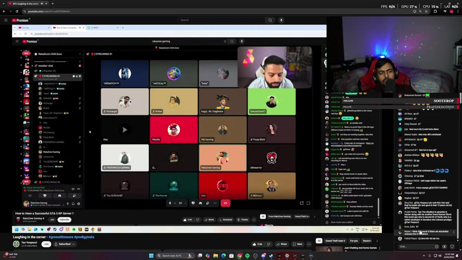Send a heart reaction in live chat
Viewport: 462px width, 260px height.
pyautogui.click(x=452, y=247)
